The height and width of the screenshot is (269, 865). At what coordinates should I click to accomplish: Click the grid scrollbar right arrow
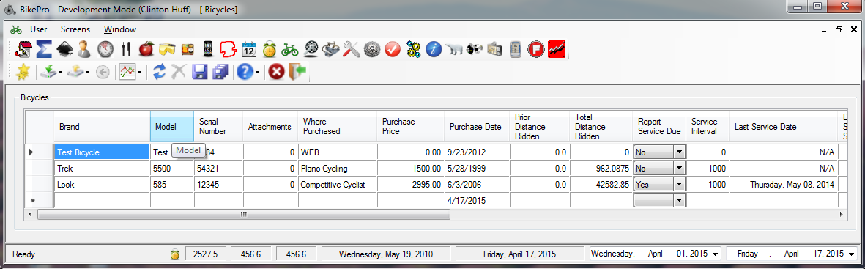[x=842, y=214]
